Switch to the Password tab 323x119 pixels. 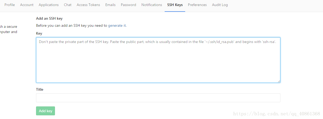pos(128,5)
